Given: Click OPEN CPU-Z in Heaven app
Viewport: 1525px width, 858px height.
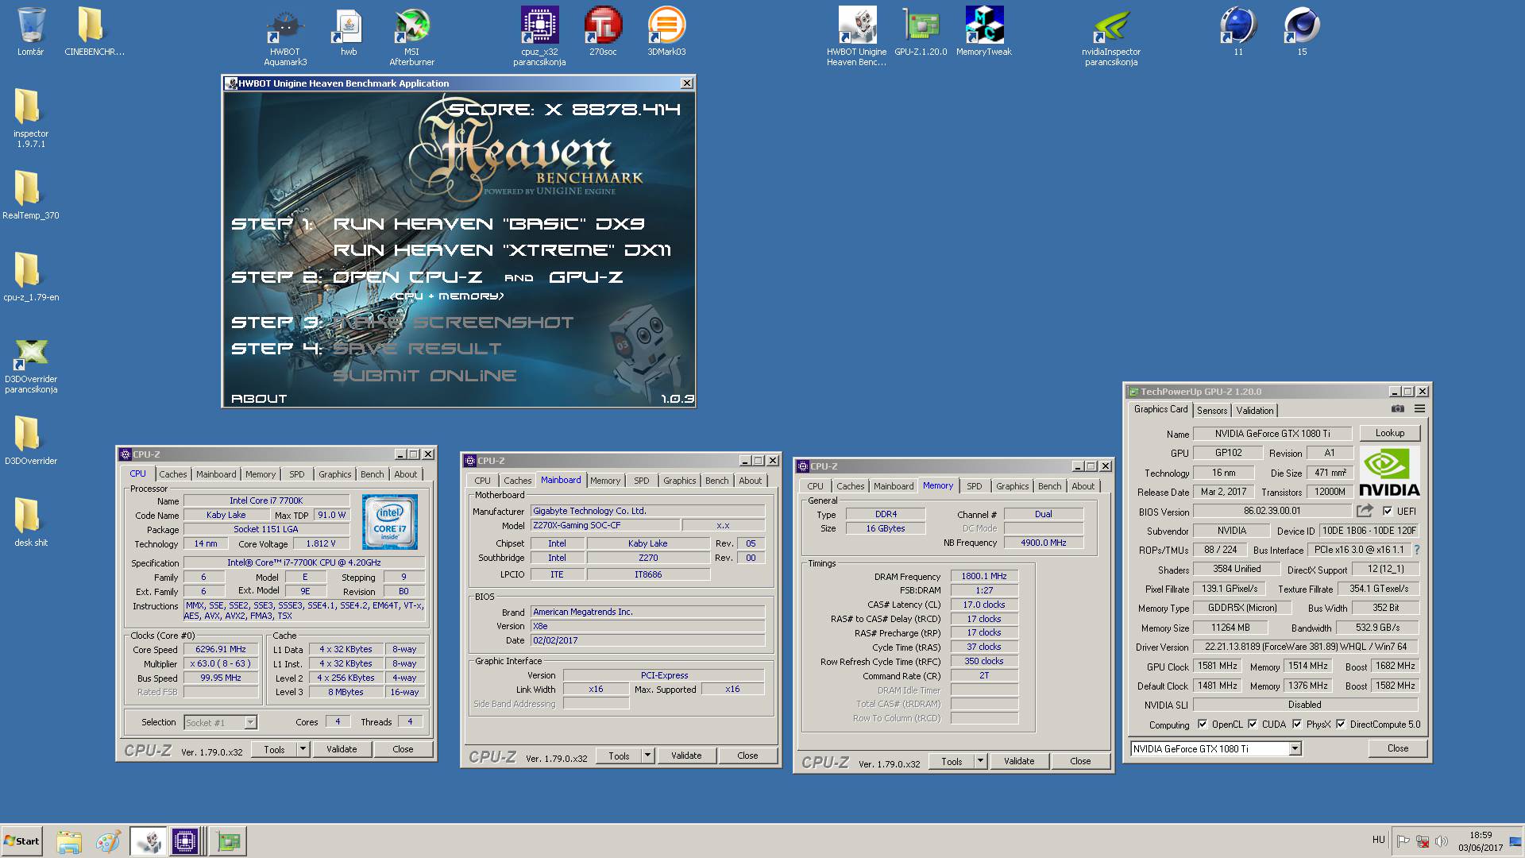Looking at the screenshot, I should (407, 277).
